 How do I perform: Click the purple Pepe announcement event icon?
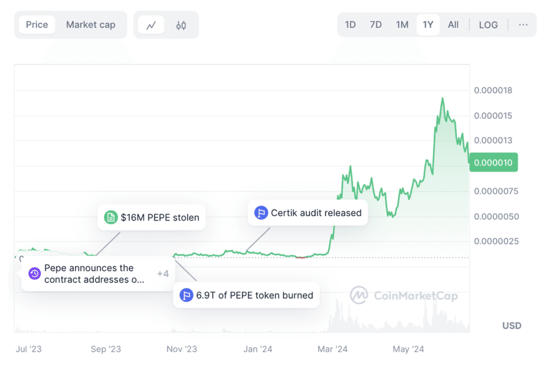coord(34,273)
